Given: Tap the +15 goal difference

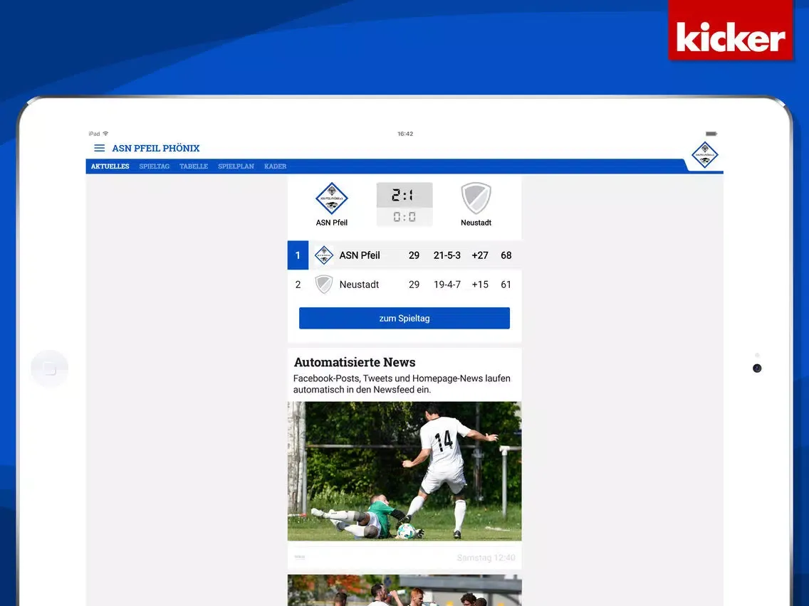Looking at the screenshot, I should [x=480, y=285].
